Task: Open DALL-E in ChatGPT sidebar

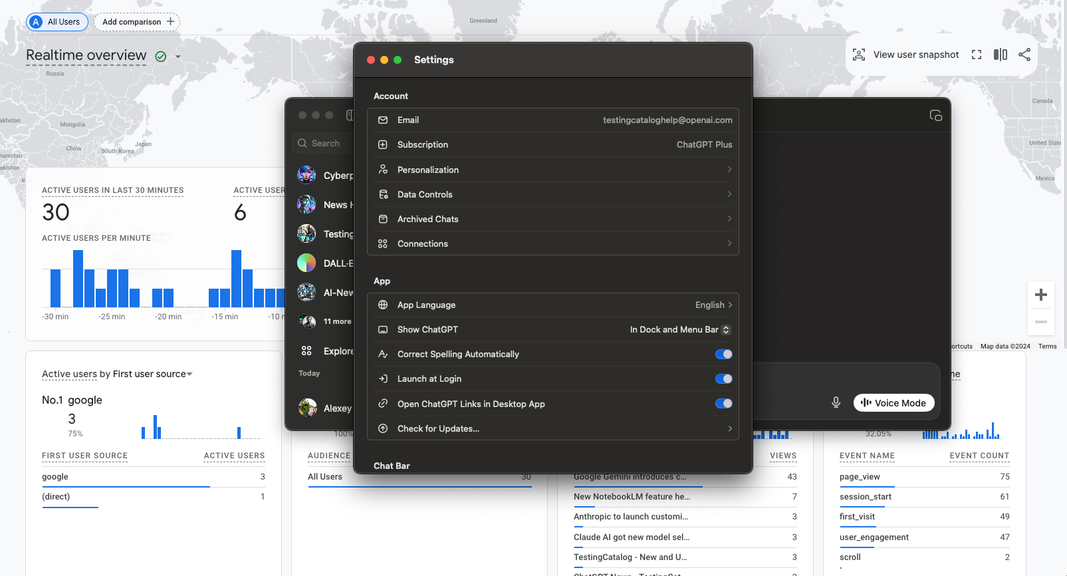Action: (x=325, y=263)
